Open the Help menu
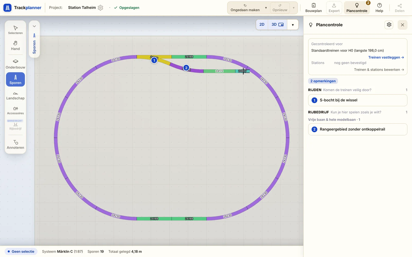The image size is (412, 257). coord(379,8)
